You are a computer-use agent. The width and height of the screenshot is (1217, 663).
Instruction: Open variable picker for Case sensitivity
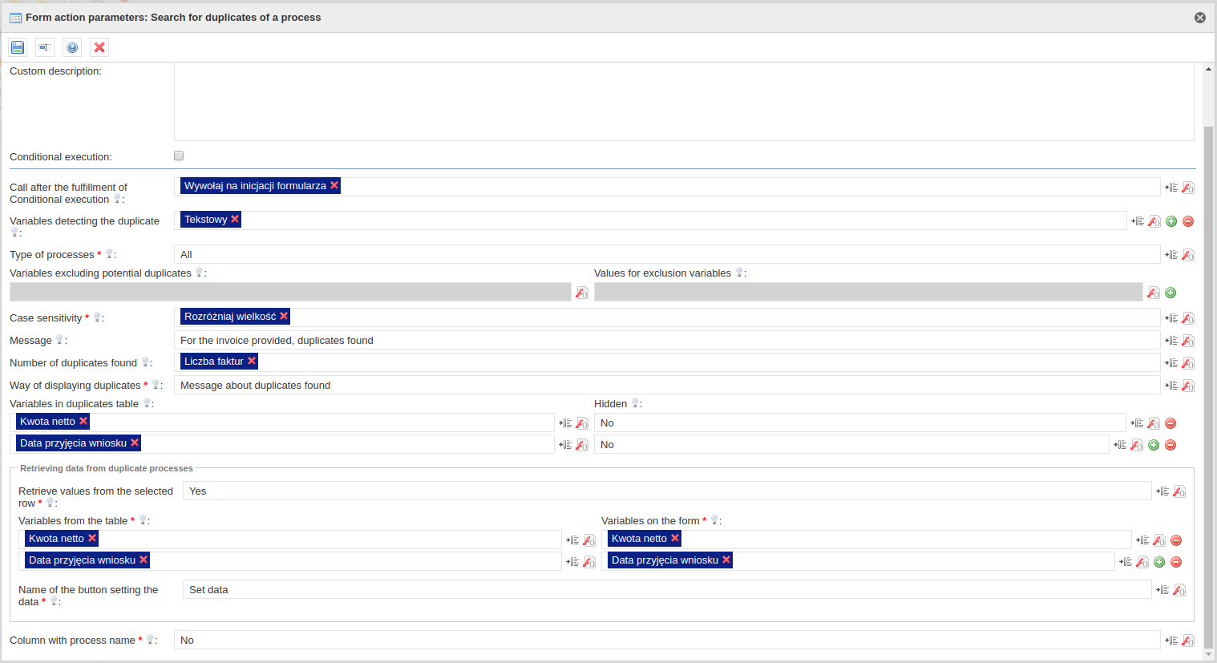[1171, 318]
